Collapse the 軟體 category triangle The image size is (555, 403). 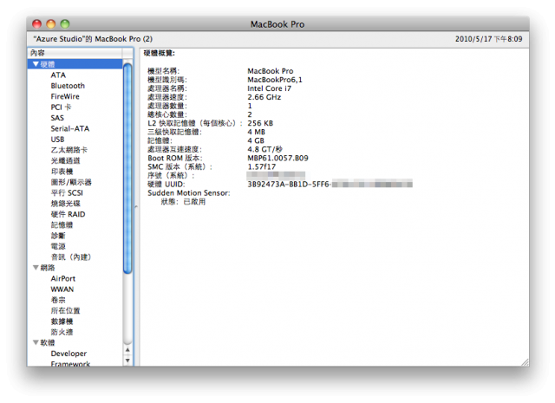[36, 342]
